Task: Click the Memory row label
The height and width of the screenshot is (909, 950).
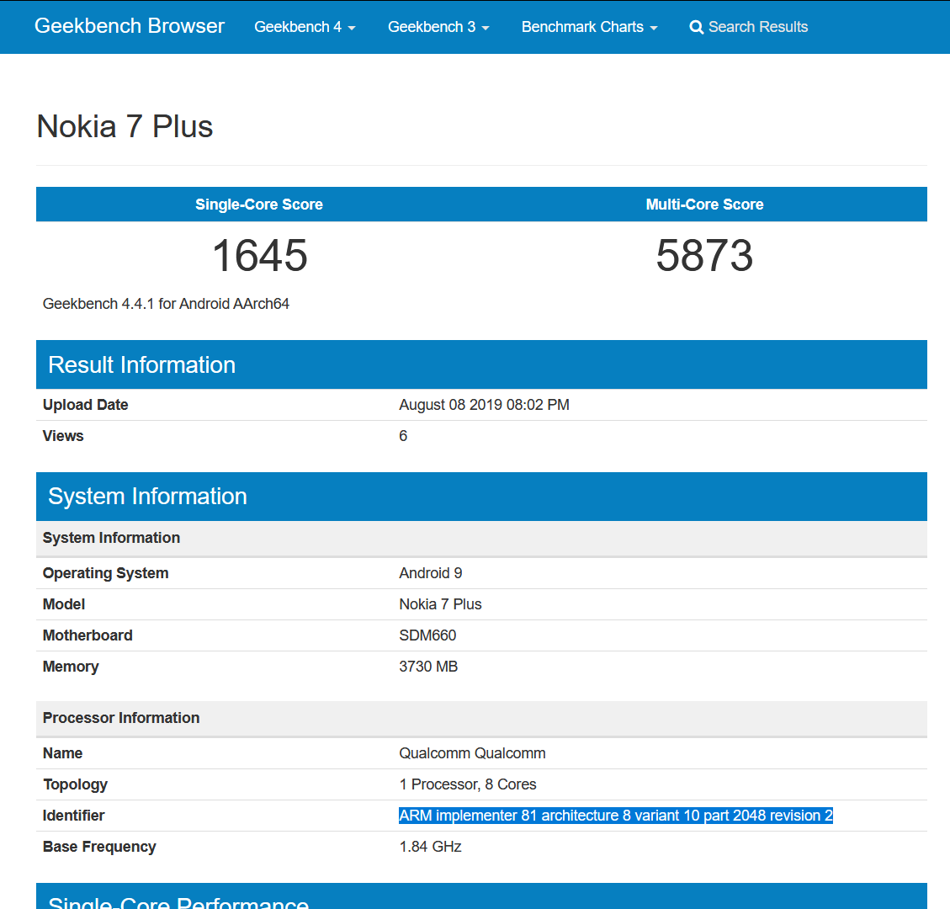Action: coord(71,667)
